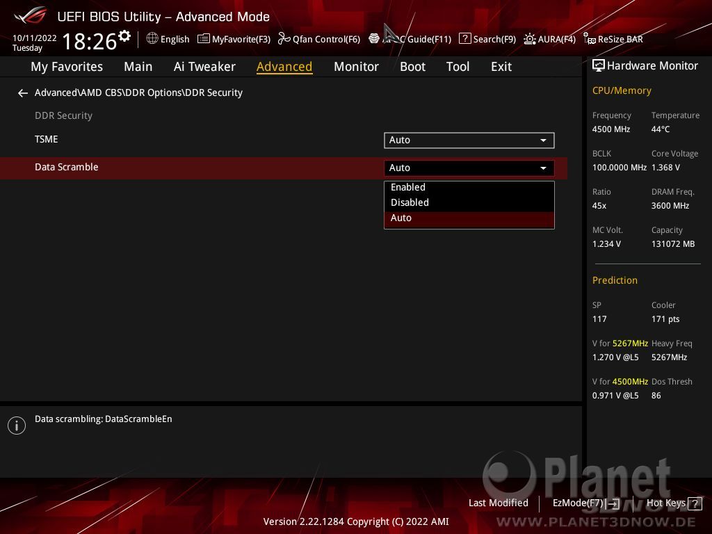Select the Data Scramble row label
Image resolution: width=712 pixels, height=534 pixels.
[66, 167]
